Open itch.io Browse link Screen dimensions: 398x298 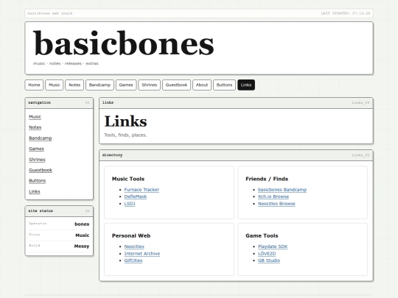273,196
